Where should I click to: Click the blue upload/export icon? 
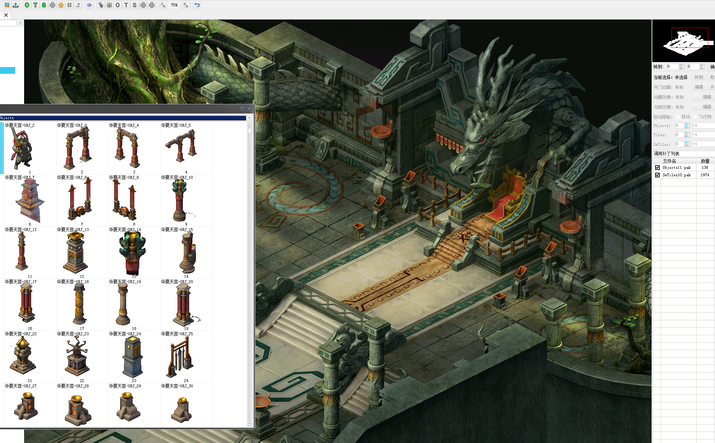(x=16, y=5)
